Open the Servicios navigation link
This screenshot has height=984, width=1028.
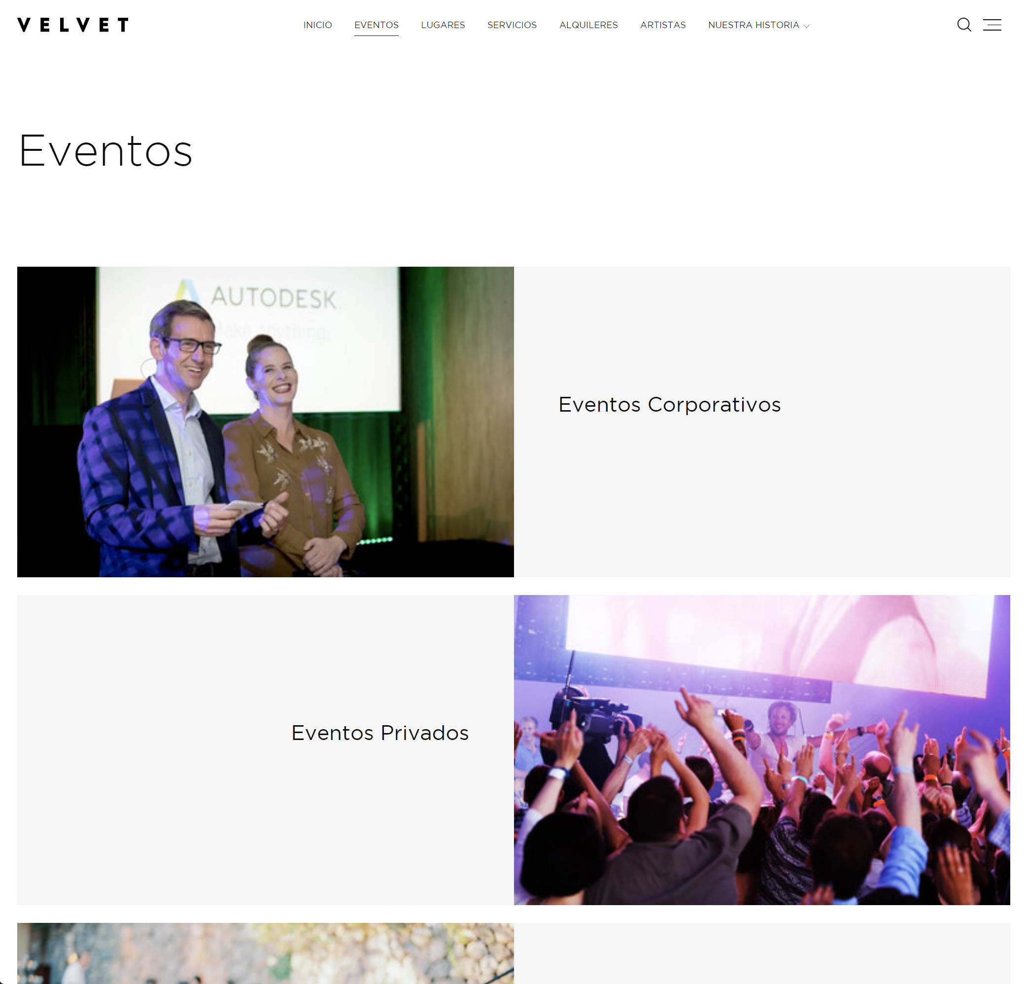(x=512, y=25)
